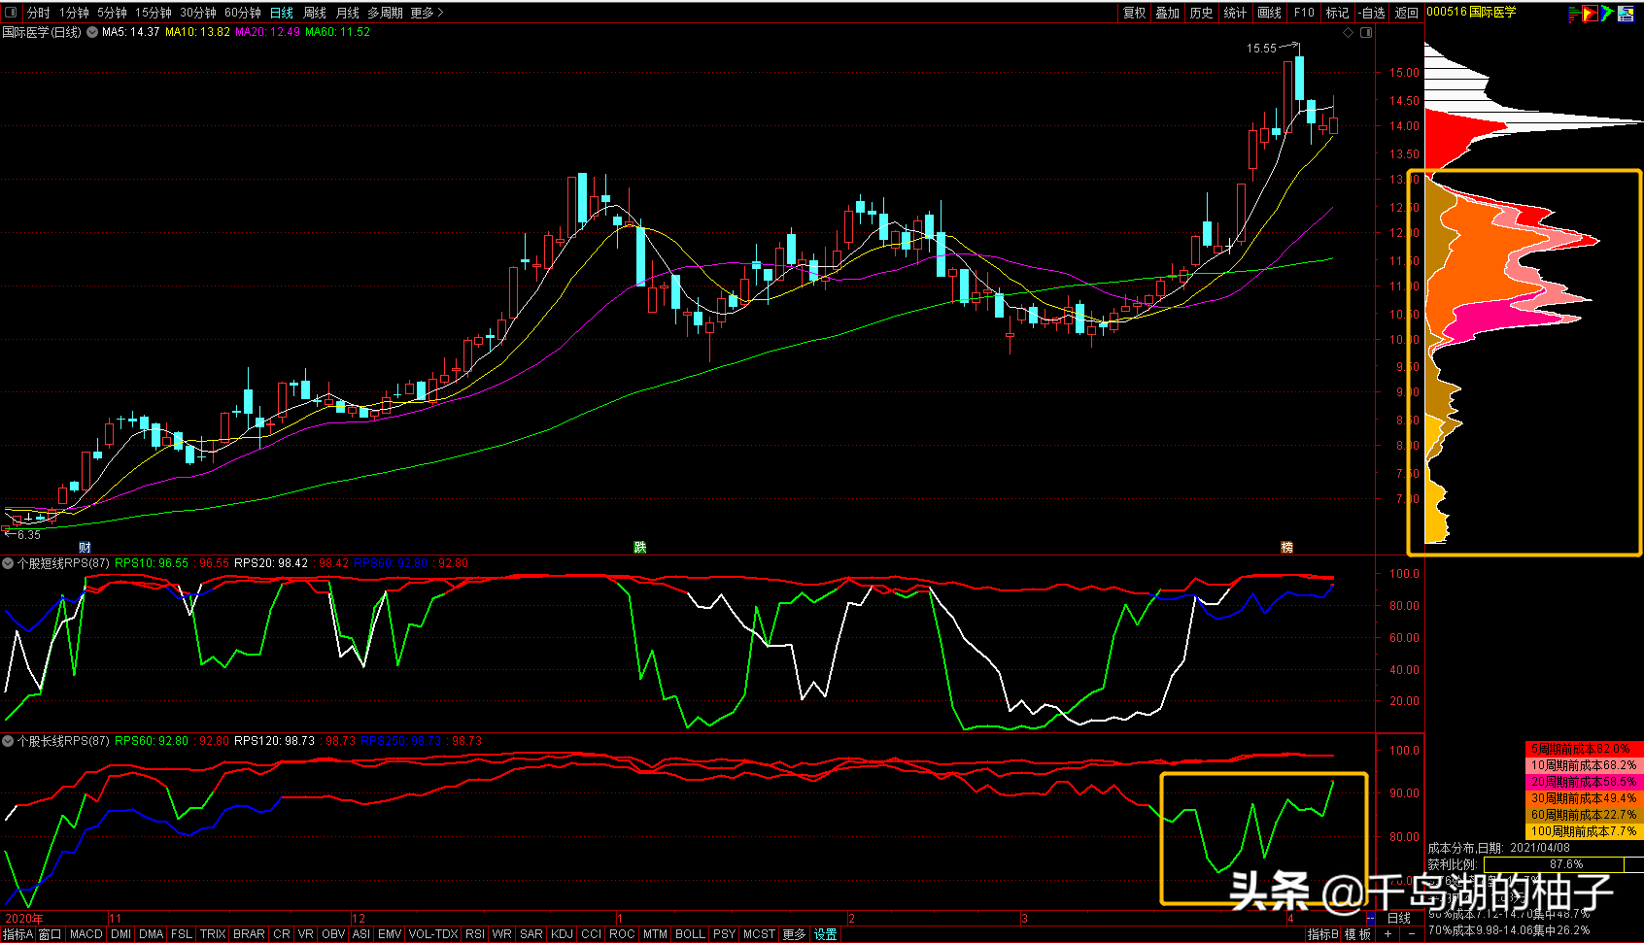This screenshot has width=1644, height=943.
Task: Expand the 国际医学(日线) main chart dropdown
Action: coord(92,32)
